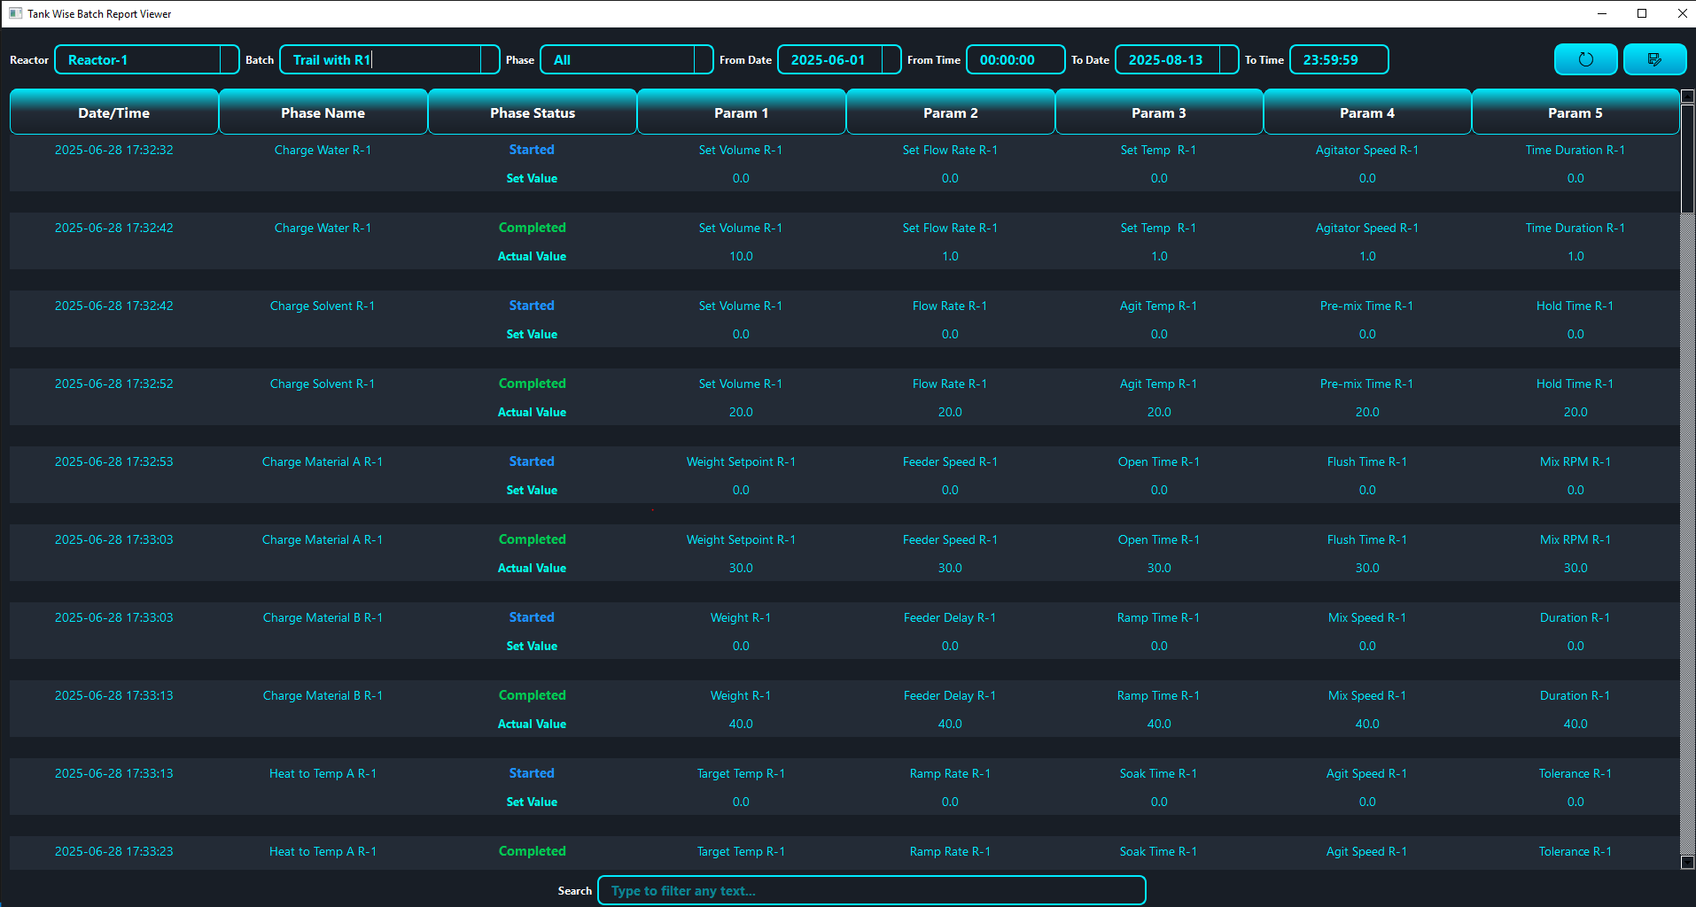1696x907 pixels.
Task: Focus the Search filter text box
Action: click(871, 890)
